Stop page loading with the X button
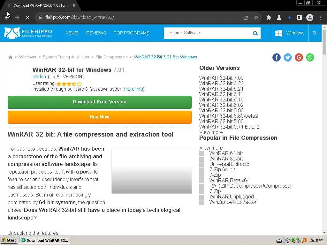This screenshot has width=327, height=245. 27,18
